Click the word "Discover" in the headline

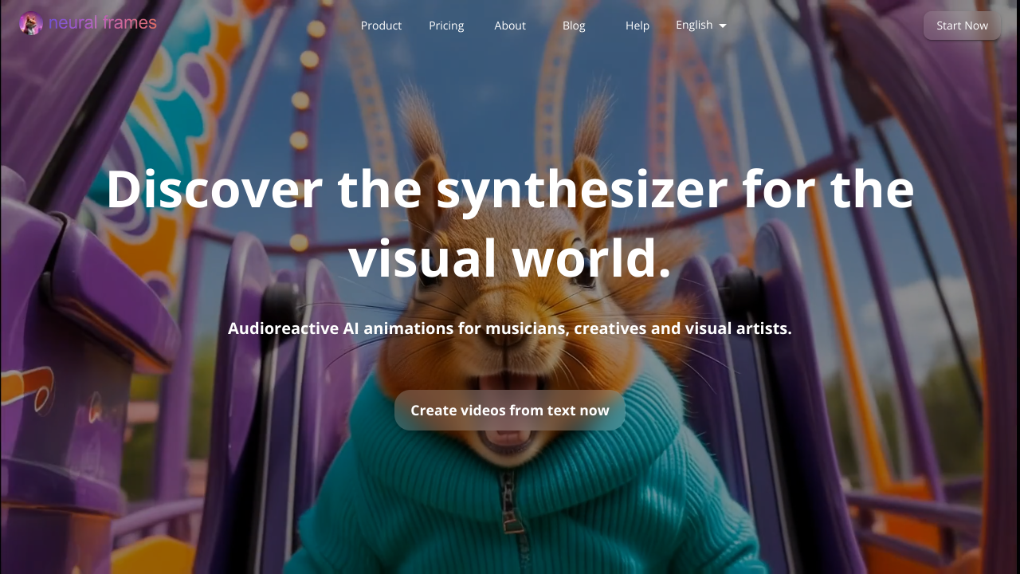214,190
